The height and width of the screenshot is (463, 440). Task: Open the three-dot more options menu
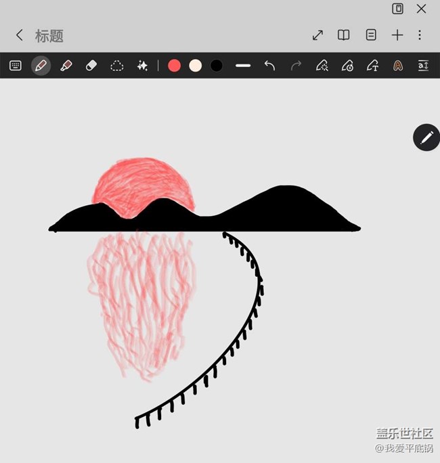420,35
